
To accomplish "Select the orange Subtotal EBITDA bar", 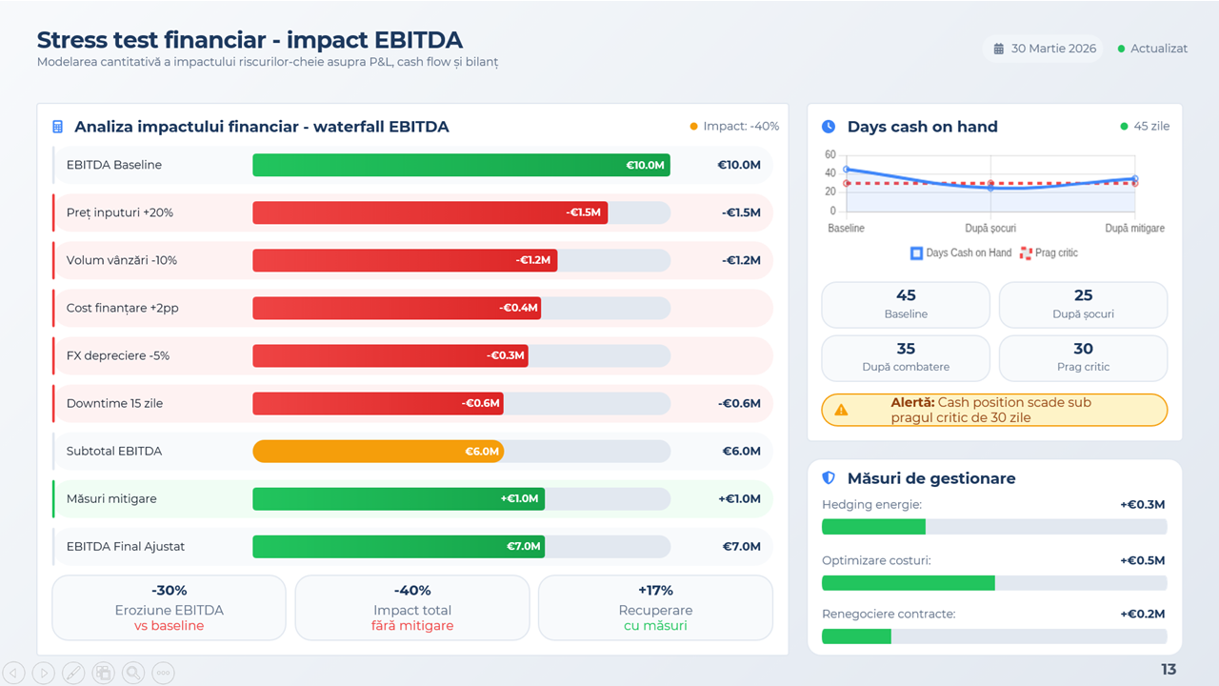I will click(378, 451).
